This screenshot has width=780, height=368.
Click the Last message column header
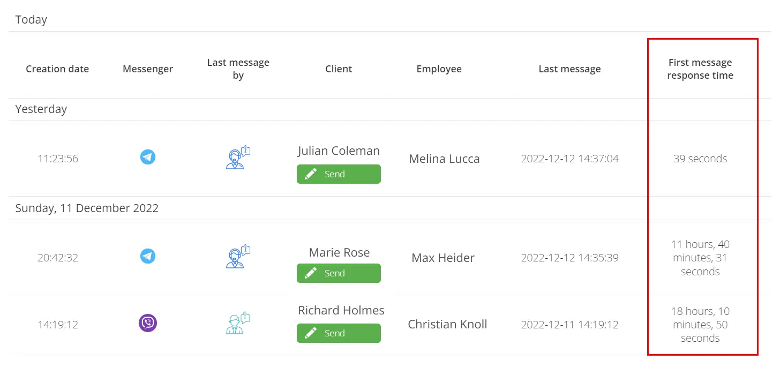(x=569, y=69)
